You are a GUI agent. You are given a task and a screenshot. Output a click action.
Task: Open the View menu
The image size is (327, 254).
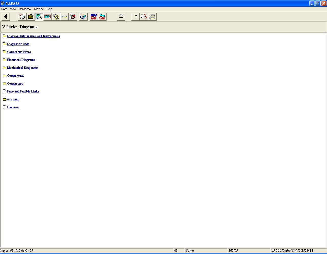click(13, 9)
